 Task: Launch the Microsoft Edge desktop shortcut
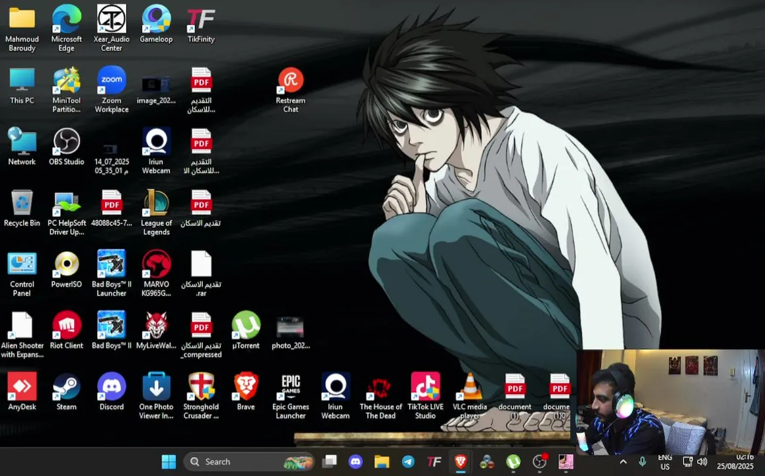point(66,28)
